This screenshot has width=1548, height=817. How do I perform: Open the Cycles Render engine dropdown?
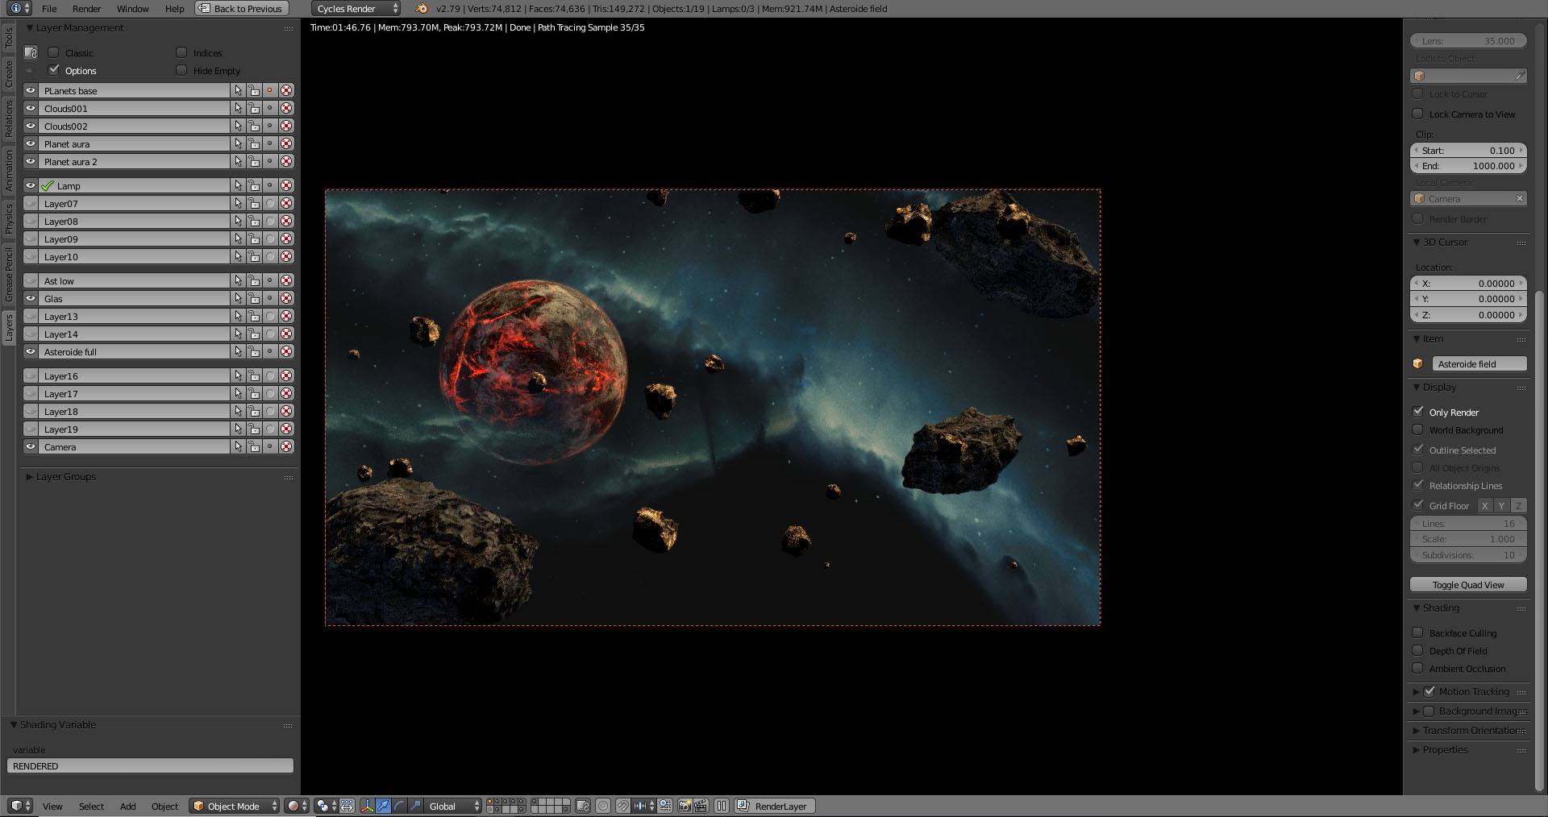tap(356, 9)
